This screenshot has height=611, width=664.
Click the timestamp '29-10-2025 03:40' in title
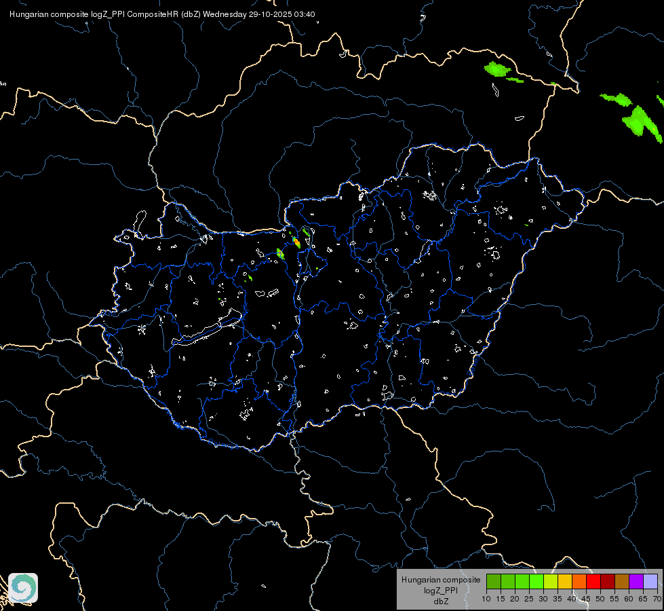point(281,14)
